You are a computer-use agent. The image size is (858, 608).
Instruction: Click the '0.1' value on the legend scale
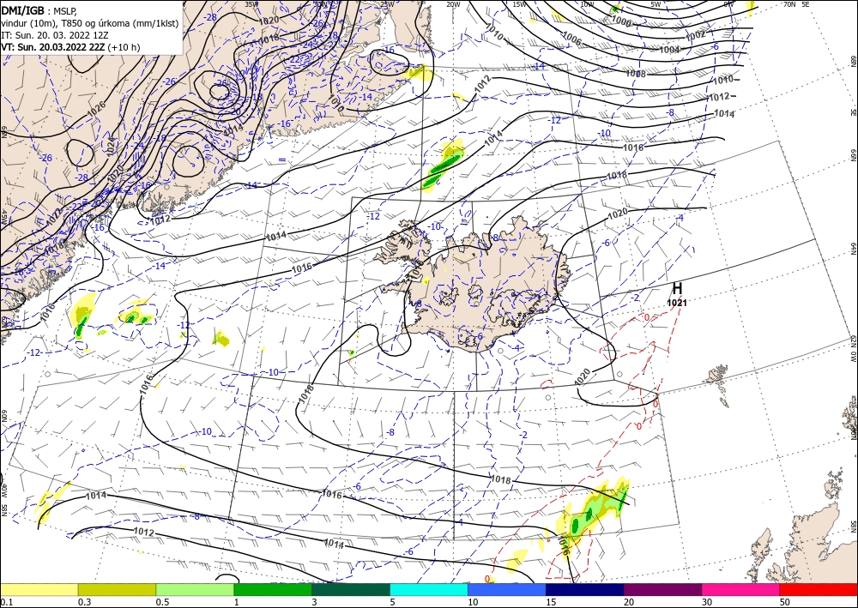click(5, 602)
